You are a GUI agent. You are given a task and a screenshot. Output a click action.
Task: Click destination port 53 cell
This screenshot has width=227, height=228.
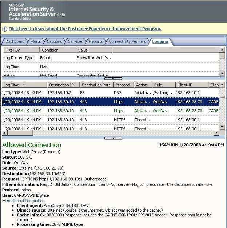coord(82,93)
